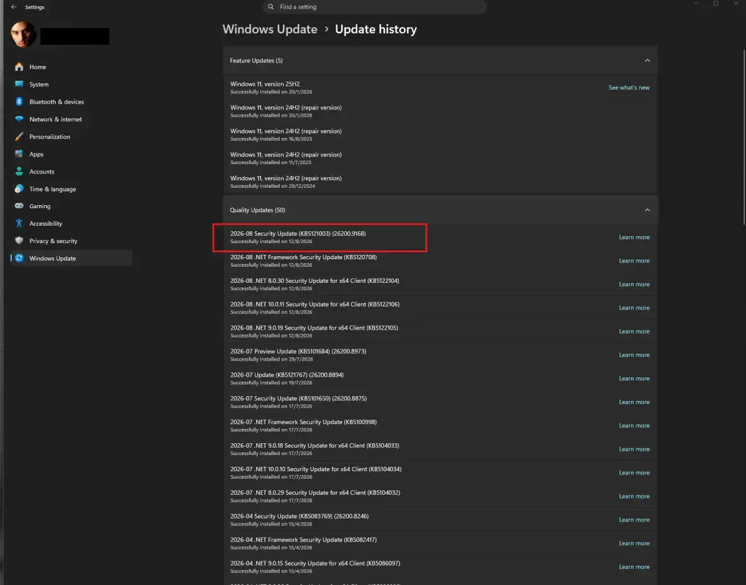Open Learn more for KB5104034 update
This screenshot has width=746, height=585.
(x=634, y=472)
